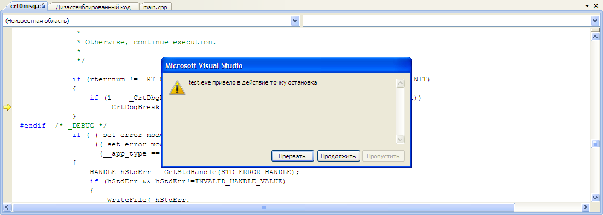
Task: Click the 'if (rterrnum != _RT_' line
Action: (x=117, y=79)
